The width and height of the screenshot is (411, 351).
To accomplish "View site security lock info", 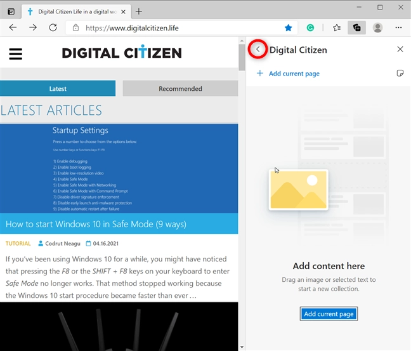I will point(75,27).
